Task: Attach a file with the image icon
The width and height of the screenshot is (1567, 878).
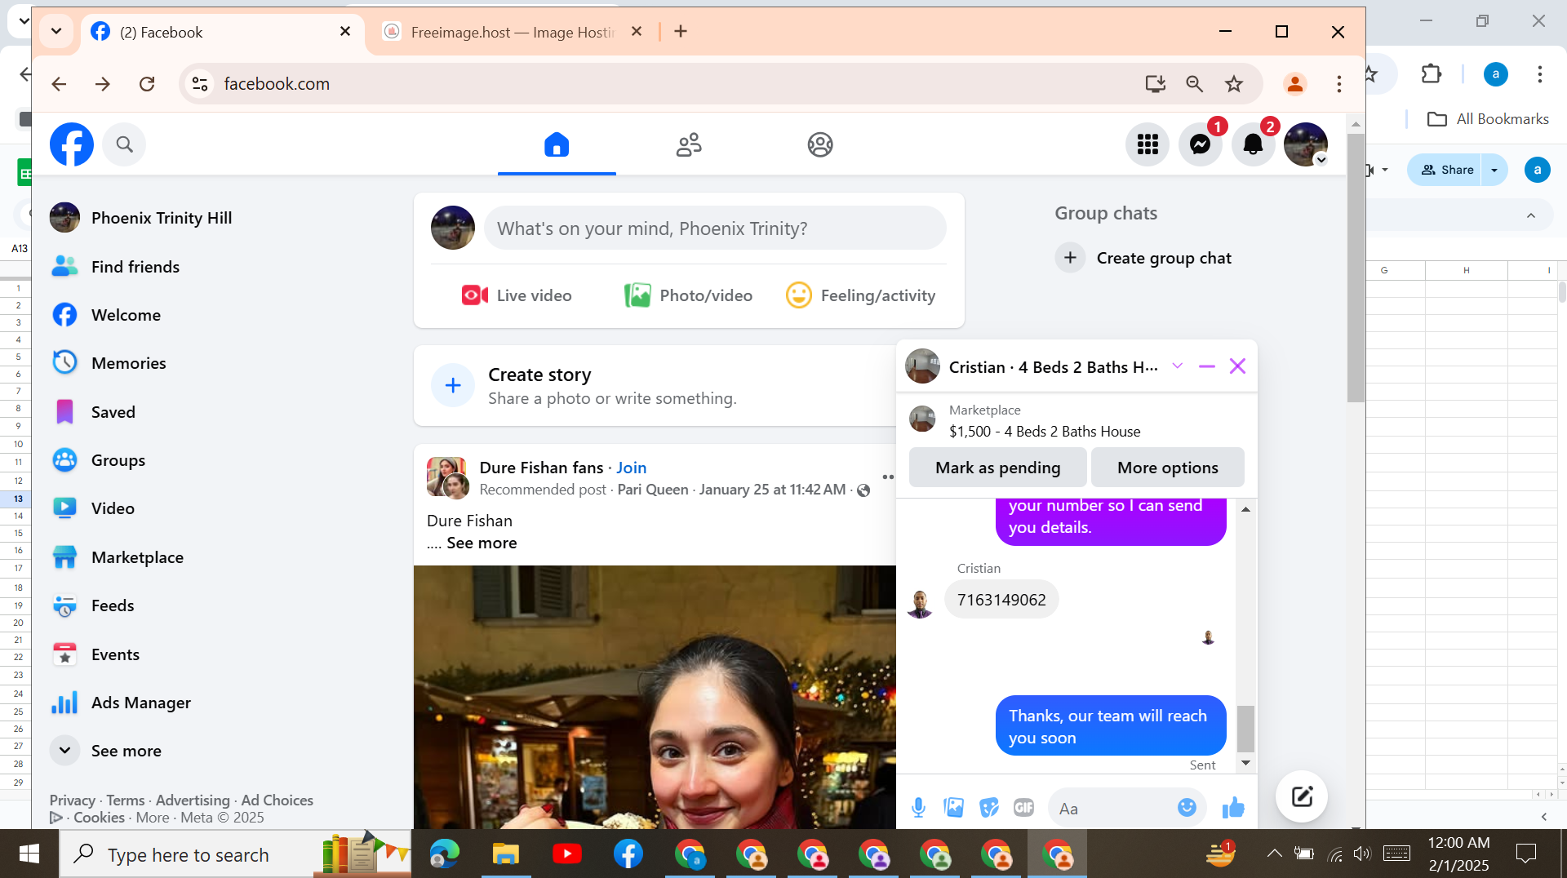Action: [953, 808]
